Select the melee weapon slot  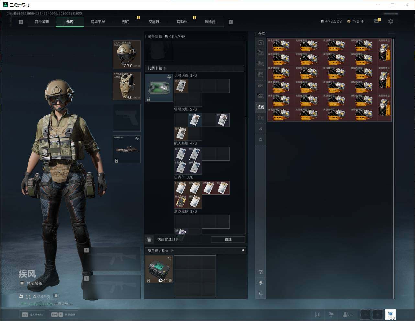tap(127, 149)
